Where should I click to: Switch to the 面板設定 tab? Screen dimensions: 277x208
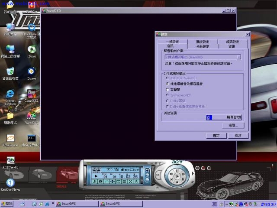click(203, 42)
